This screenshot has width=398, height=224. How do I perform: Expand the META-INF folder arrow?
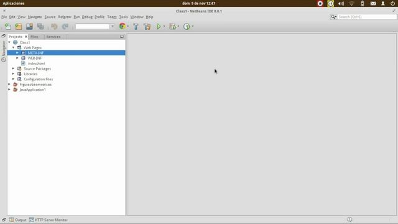(x=17, y=52)
